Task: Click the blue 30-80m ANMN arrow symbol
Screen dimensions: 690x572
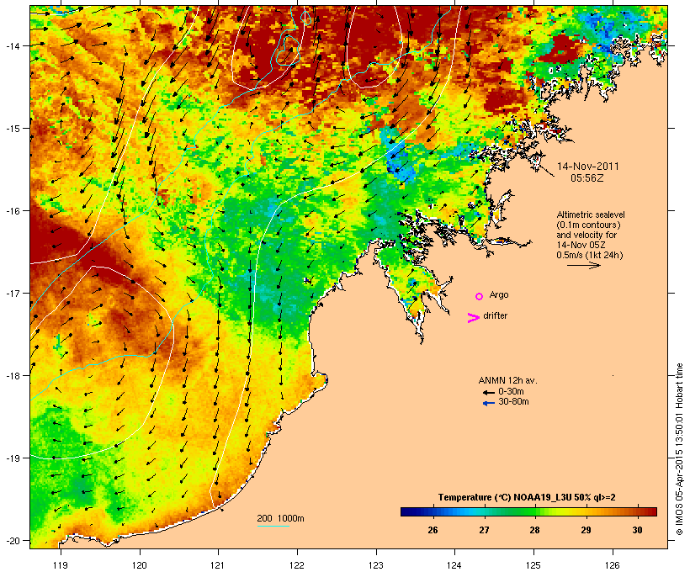Action: [488, 403]
